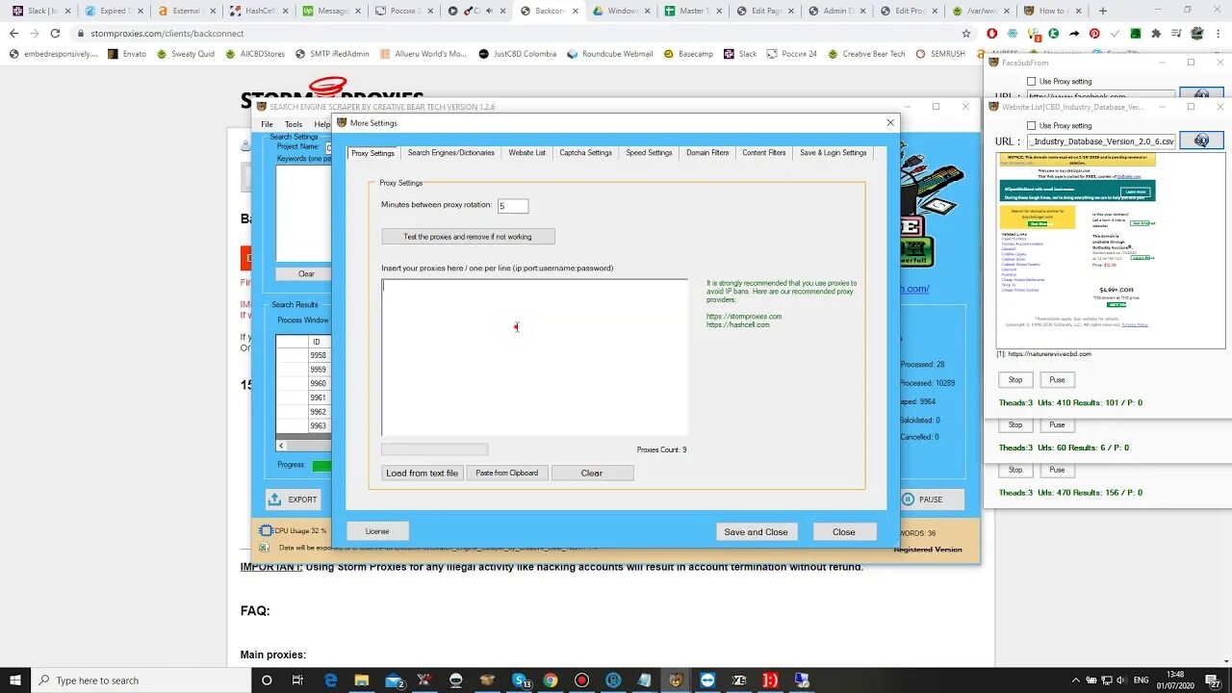Switch to HashCell browser tab

(x=258, y=11)
